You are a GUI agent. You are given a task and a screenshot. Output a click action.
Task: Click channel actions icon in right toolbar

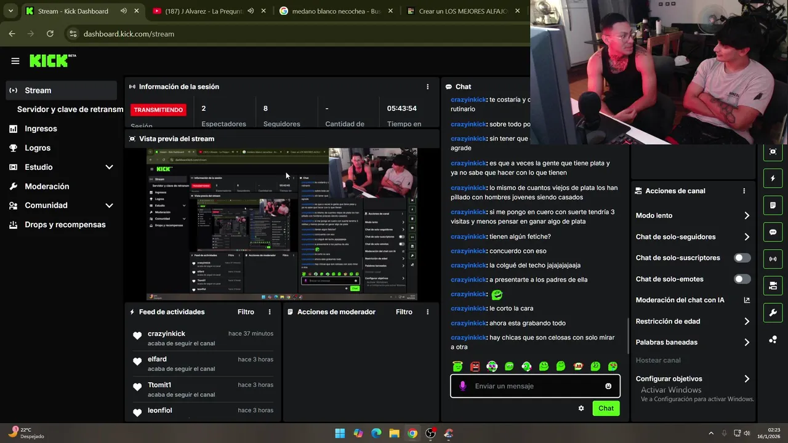[x=773, y=285]
